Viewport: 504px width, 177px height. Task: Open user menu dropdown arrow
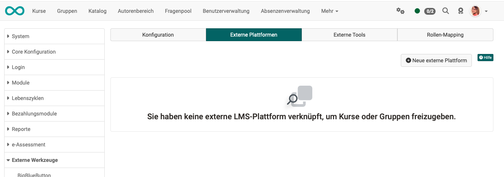(486, 11)
